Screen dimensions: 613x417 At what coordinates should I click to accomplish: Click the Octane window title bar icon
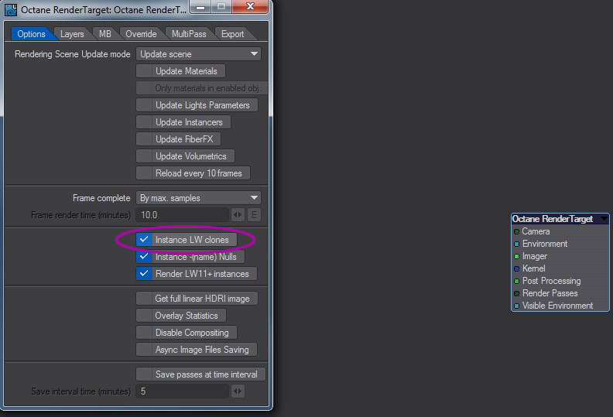[x=11, y=9]
